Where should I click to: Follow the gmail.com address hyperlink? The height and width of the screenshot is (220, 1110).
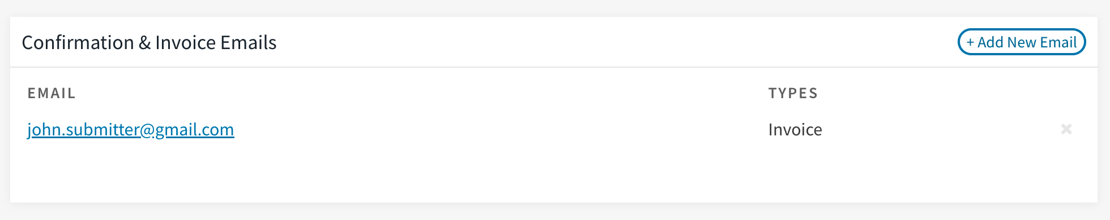coord(131,130)
